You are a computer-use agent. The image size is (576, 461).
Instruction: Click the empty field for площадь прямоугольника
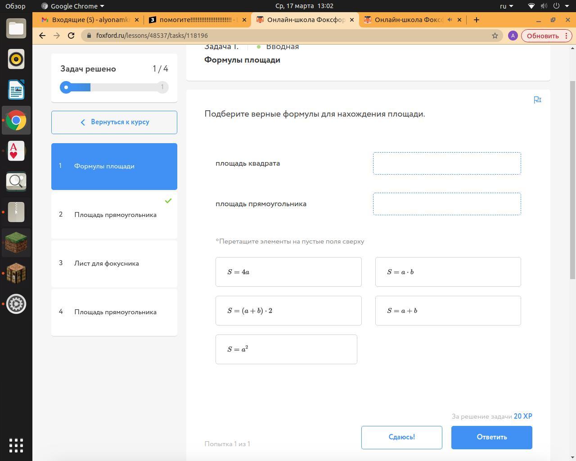447,204
